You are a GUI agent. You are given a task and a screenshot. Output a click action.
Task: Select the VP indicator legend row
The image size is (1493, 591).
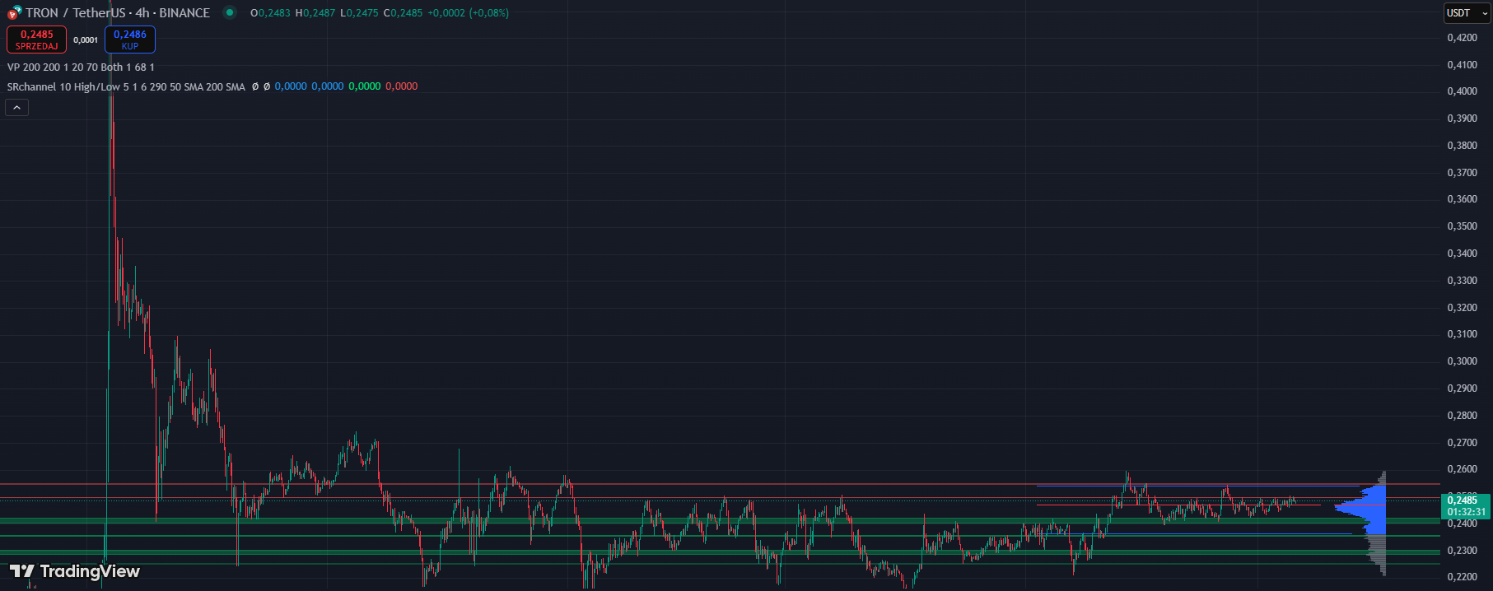coord(80,67)
